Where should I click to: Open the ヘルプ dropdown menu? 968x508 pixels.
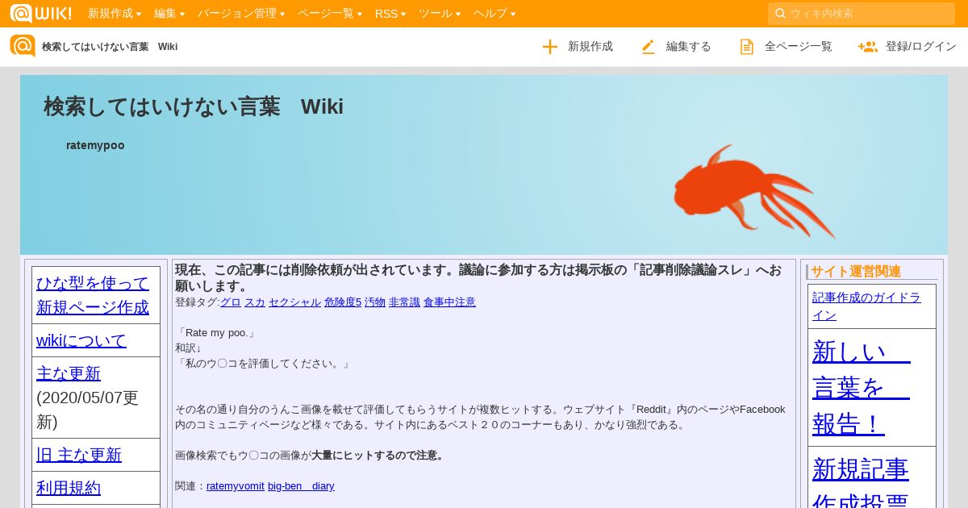[494, 13]
